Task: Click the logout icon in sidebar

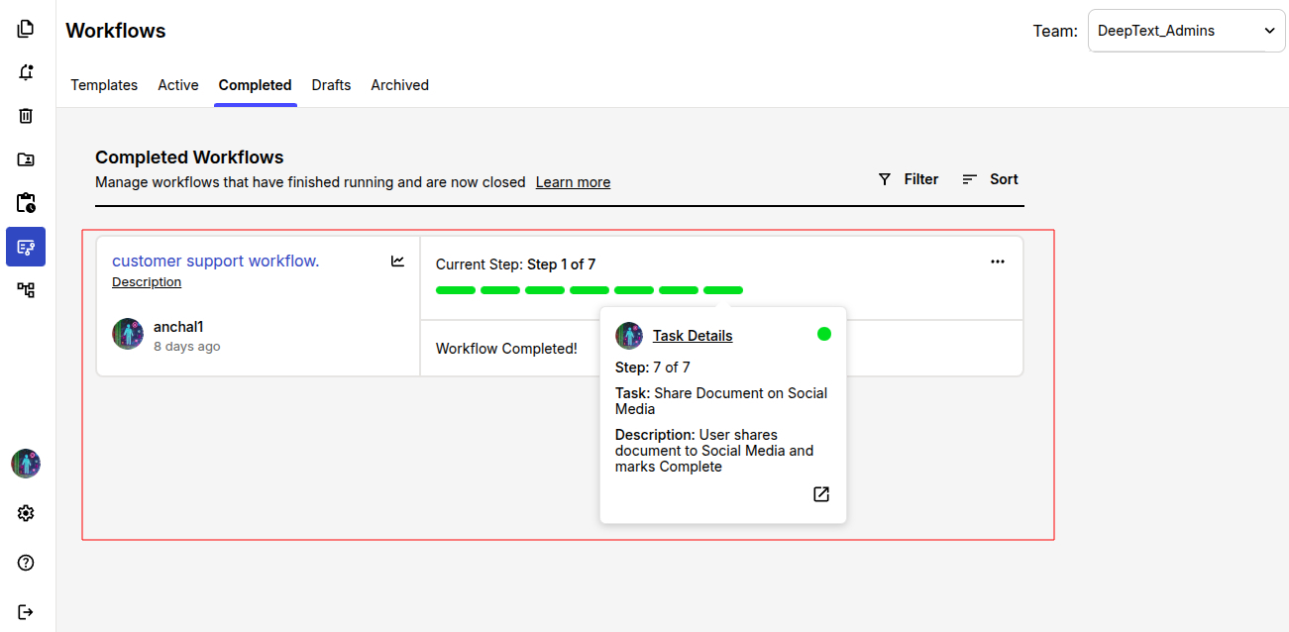Action: (x=26, y=611)
